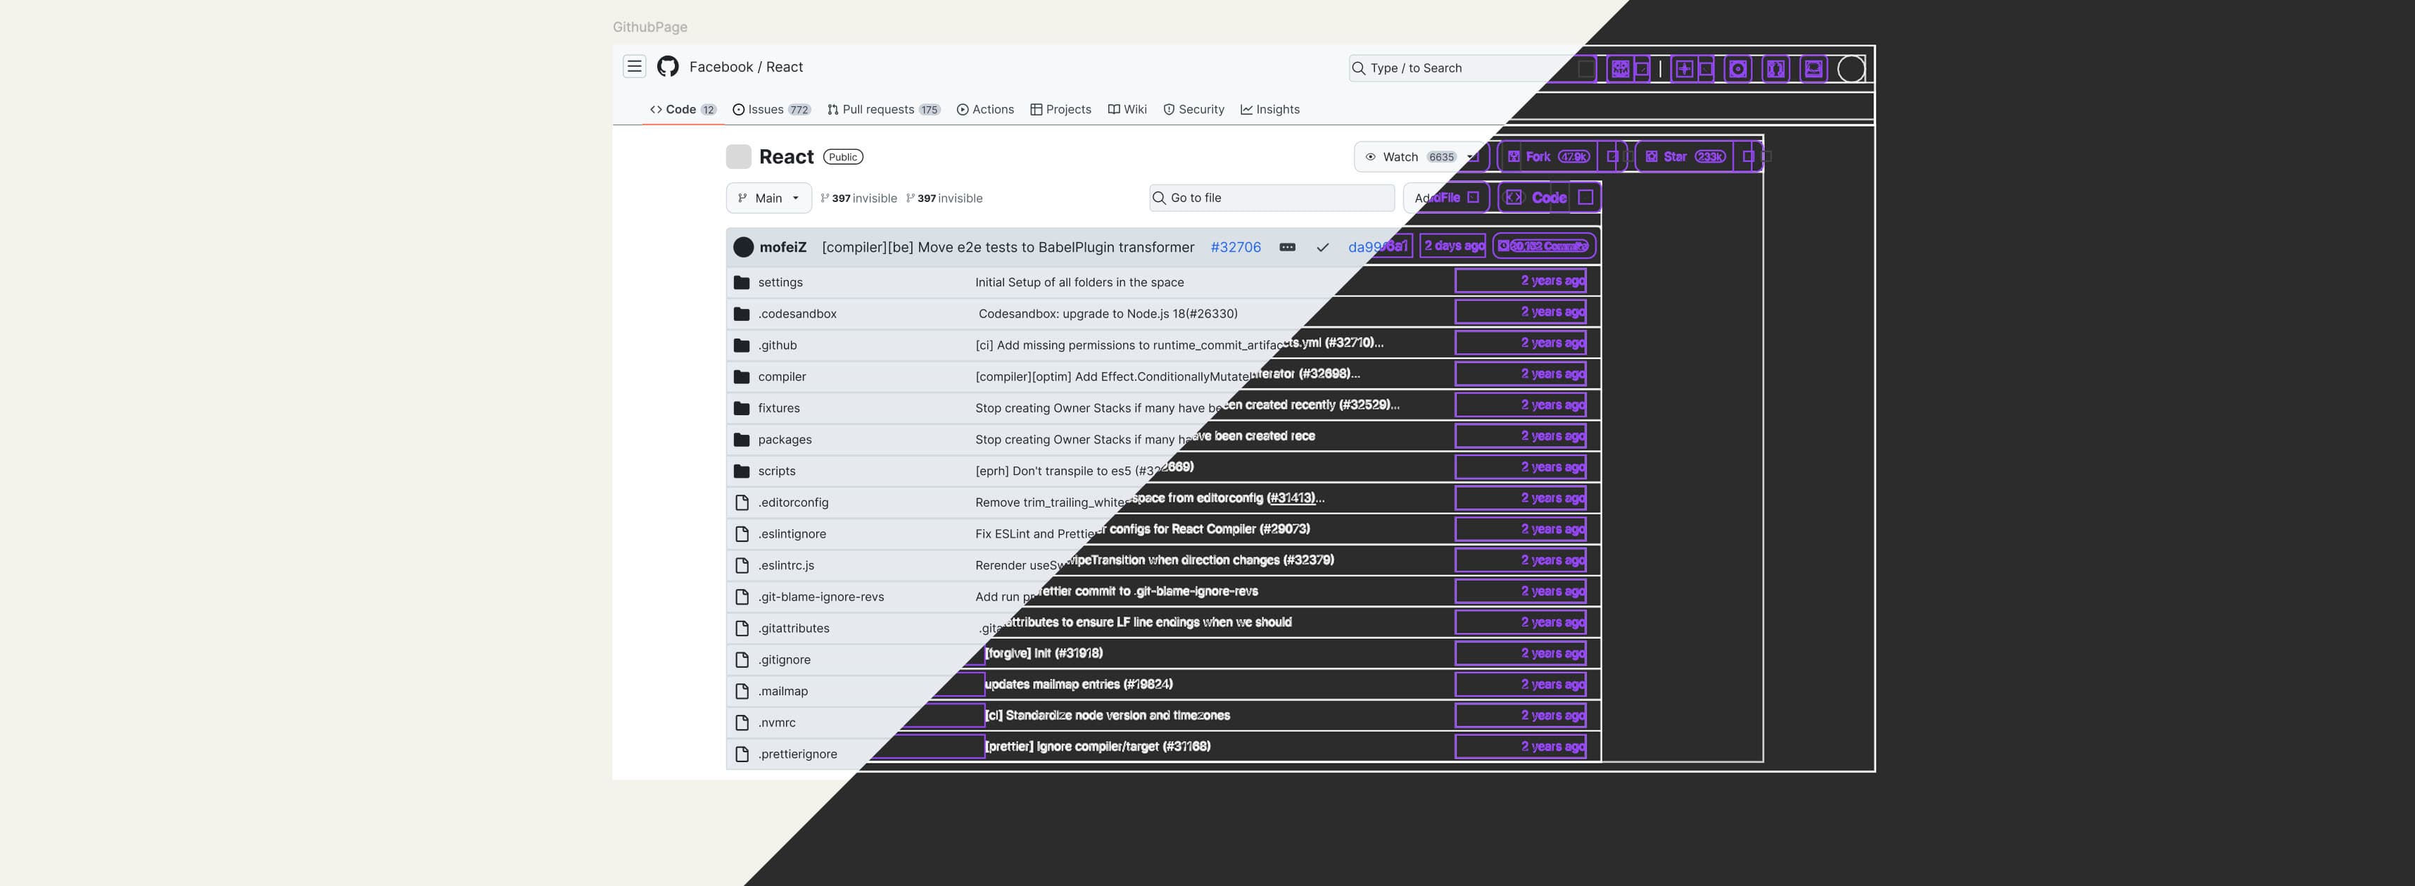This screenshot has width=2415, height=886.
Task: Click the .github folder icon
Action: 742,345
